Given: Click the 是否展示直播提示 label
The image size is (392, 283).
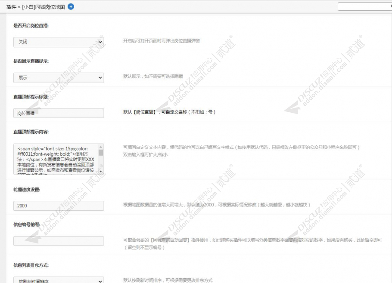Looking at the screenshot, I should click(x=31, y=61).
